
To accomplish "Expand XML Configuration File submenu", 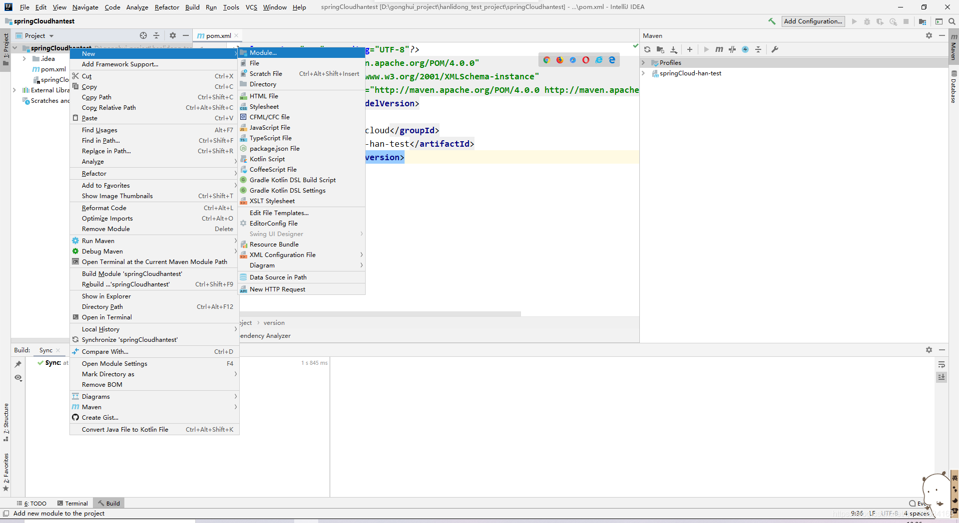I will [x=302, y=255].
